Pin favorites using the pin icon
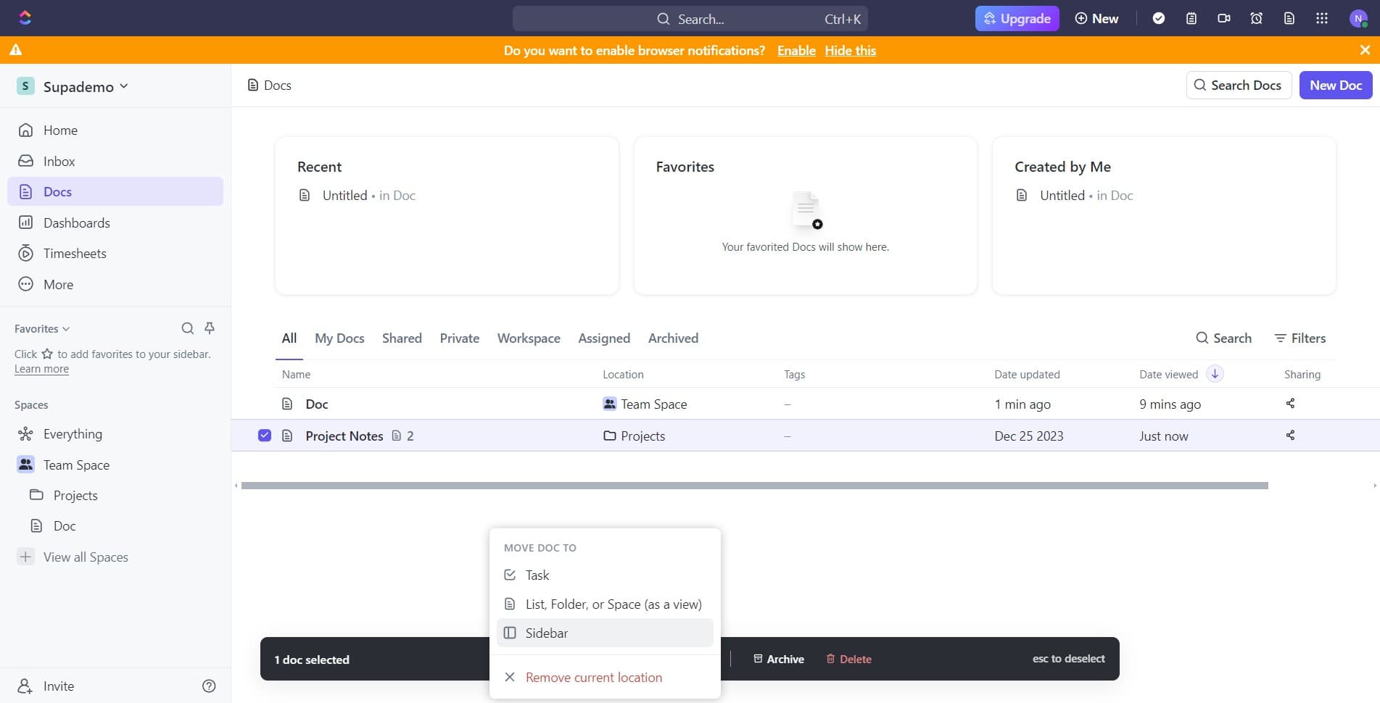Image resolution: width=1380 pixels, height=703 pixels. pos(209,328)
